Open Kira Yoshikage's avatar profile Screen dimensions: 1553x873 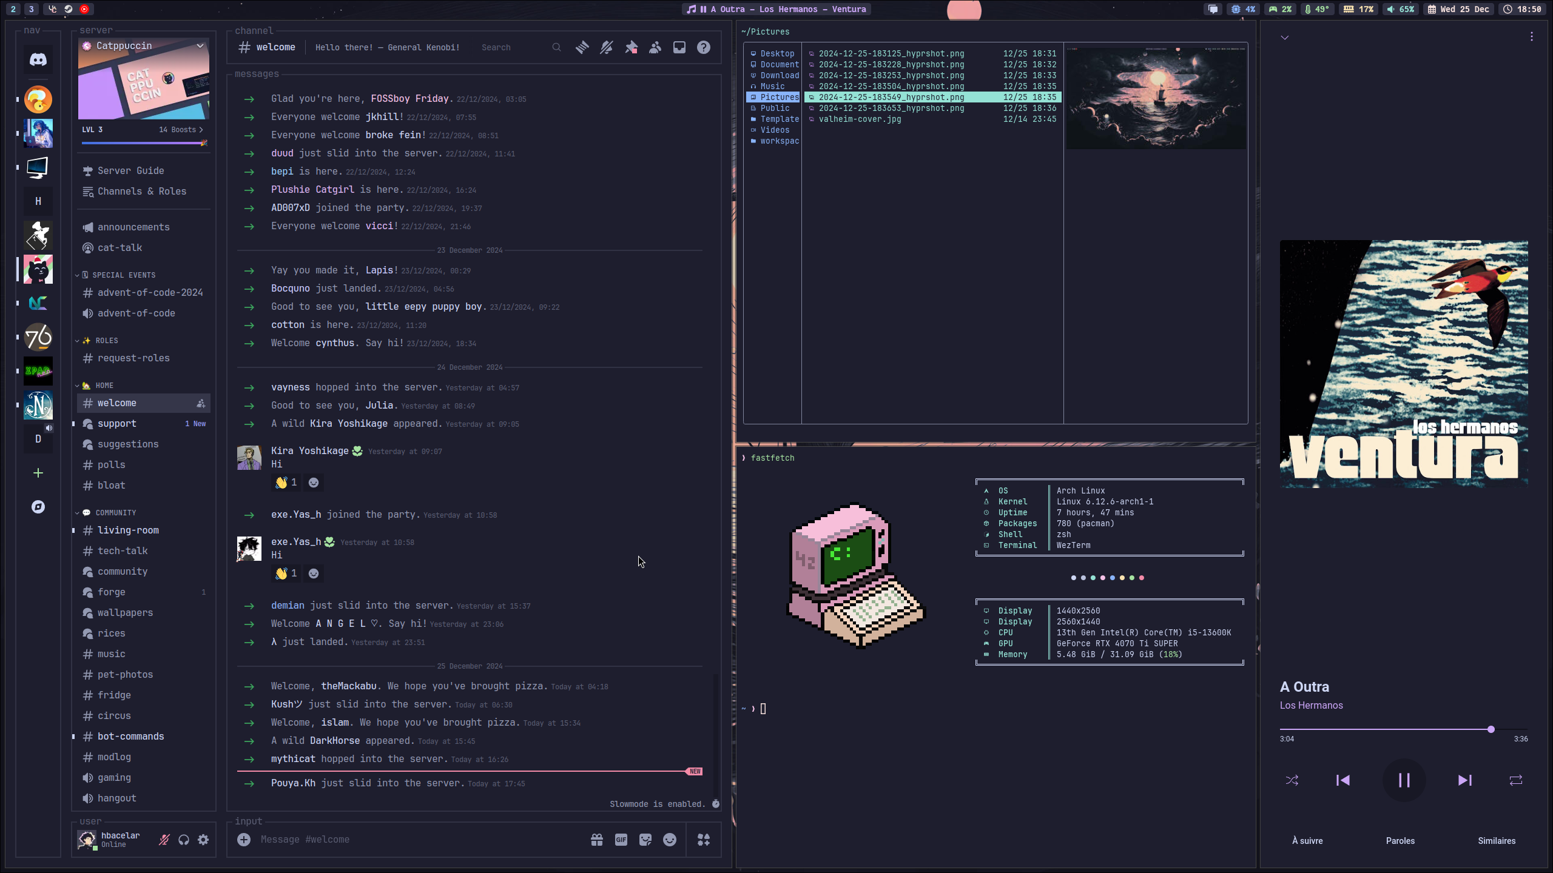point(249,458)
